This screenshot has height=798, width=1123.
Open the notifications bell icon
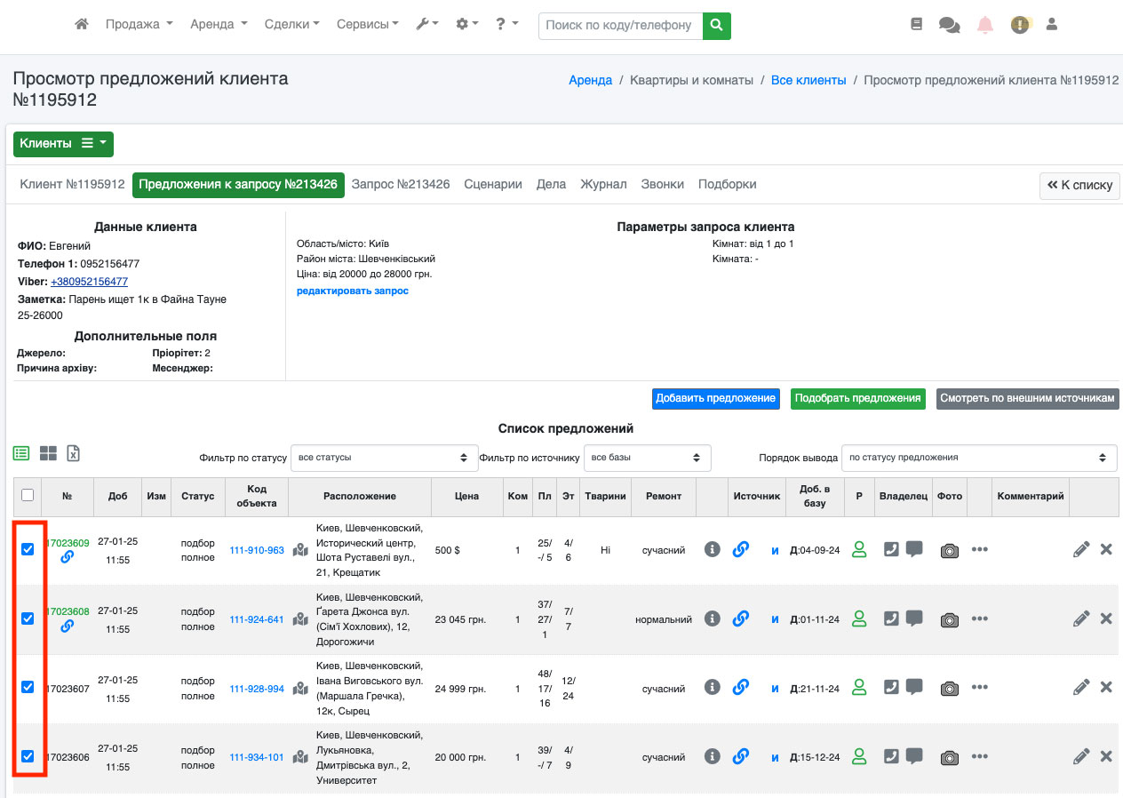(x=985, y=25)
